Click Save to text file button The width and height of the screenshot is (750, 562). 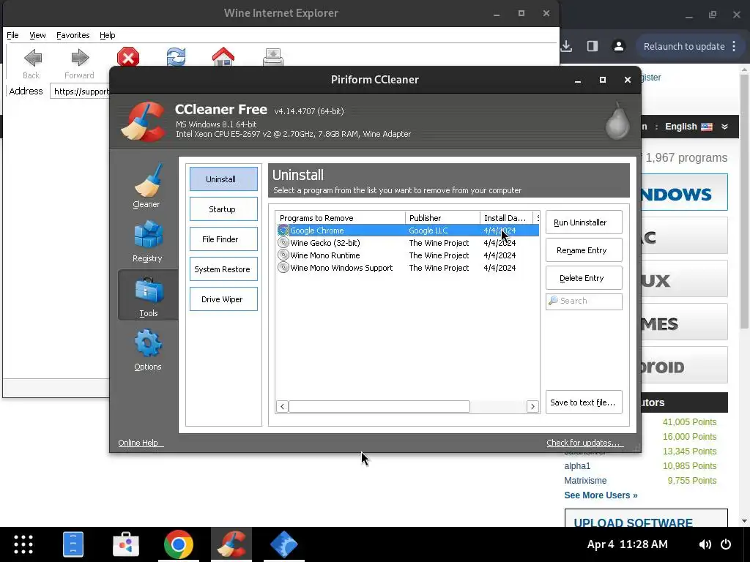pyautogui.click(x=584, y=402)
